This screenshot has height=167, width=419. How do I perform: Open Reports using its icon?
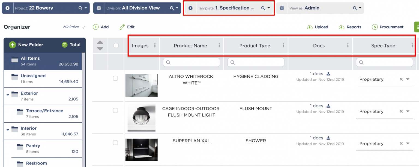tap(342, 27)
